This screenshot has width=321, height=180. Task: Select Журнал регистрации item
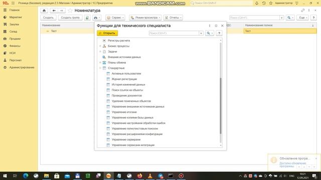tap(124, 79)
